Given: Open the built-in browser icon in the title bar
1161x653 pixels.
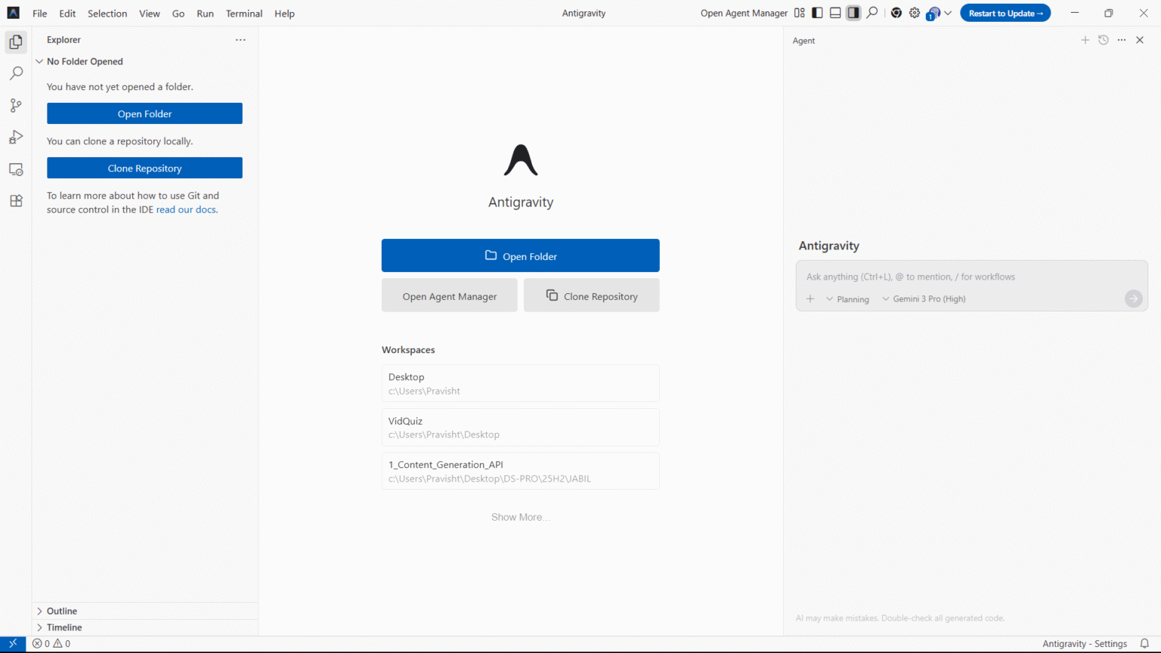Looking at the screenshot, I should click(896, 13).
